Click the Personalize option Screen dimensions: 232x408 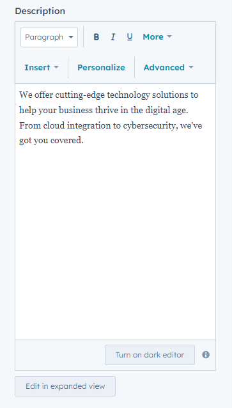point(101,68)
